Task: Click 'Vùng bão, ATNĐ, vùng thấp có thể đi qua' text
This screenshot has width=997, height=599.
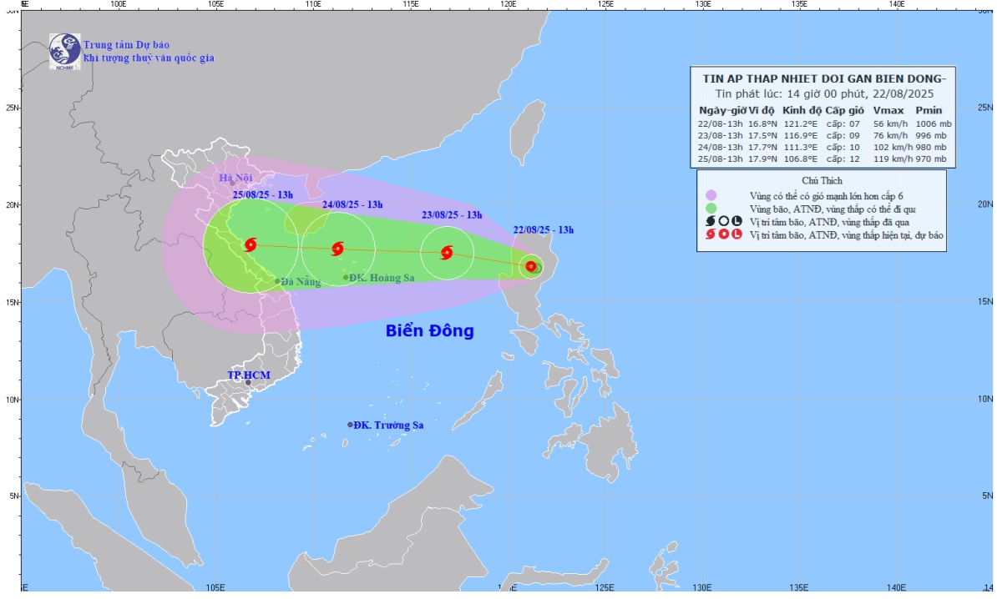Action: click(x=833, y=209)
